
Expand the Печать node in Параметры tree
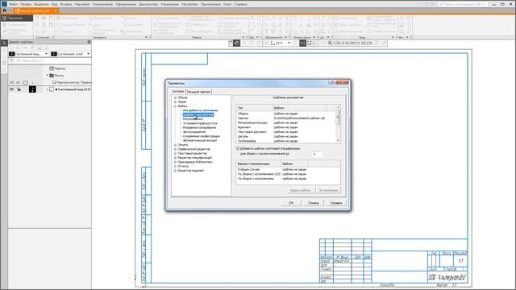pos(175,145)
